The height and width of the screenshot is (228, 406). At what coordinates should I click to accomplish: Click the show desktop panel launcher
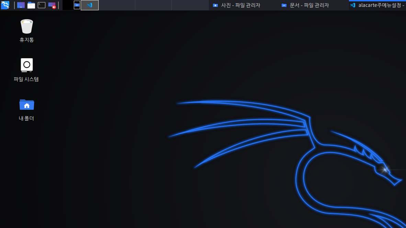click(x=21, y=5)
